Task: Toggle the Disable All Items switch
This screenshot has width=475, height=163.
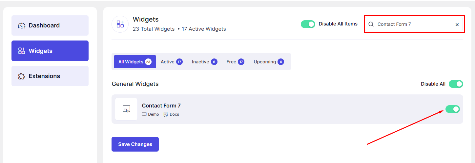Action: tap(308, 24)
